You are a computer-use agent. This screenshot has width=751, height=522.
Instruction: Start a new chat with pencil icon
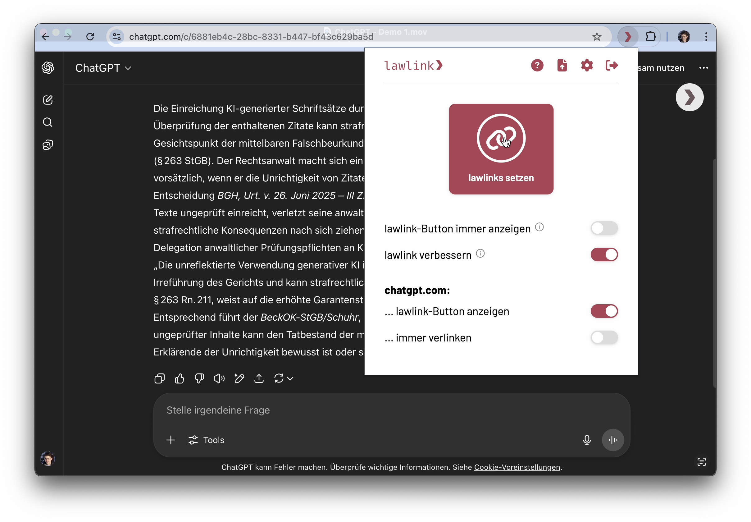click(x=48, y=100)
